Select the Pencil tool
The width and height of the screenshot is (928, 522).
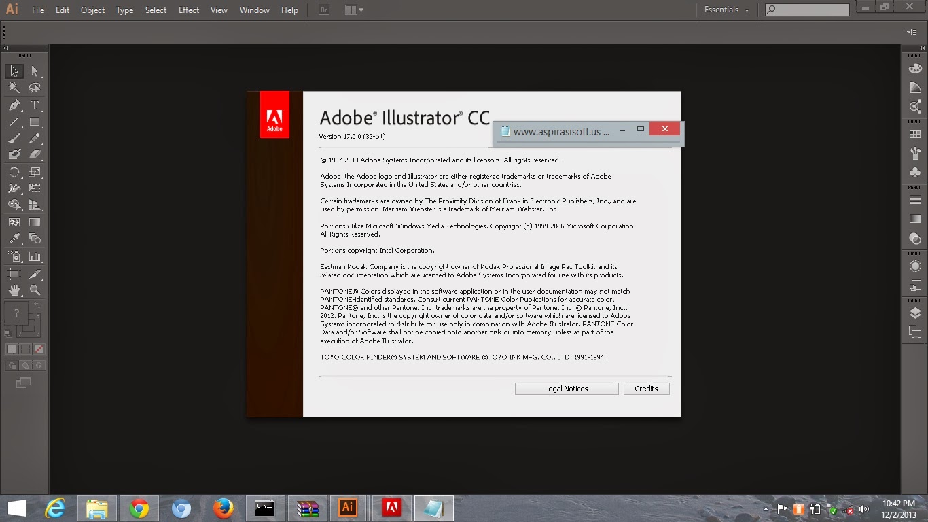click(35, 139)
